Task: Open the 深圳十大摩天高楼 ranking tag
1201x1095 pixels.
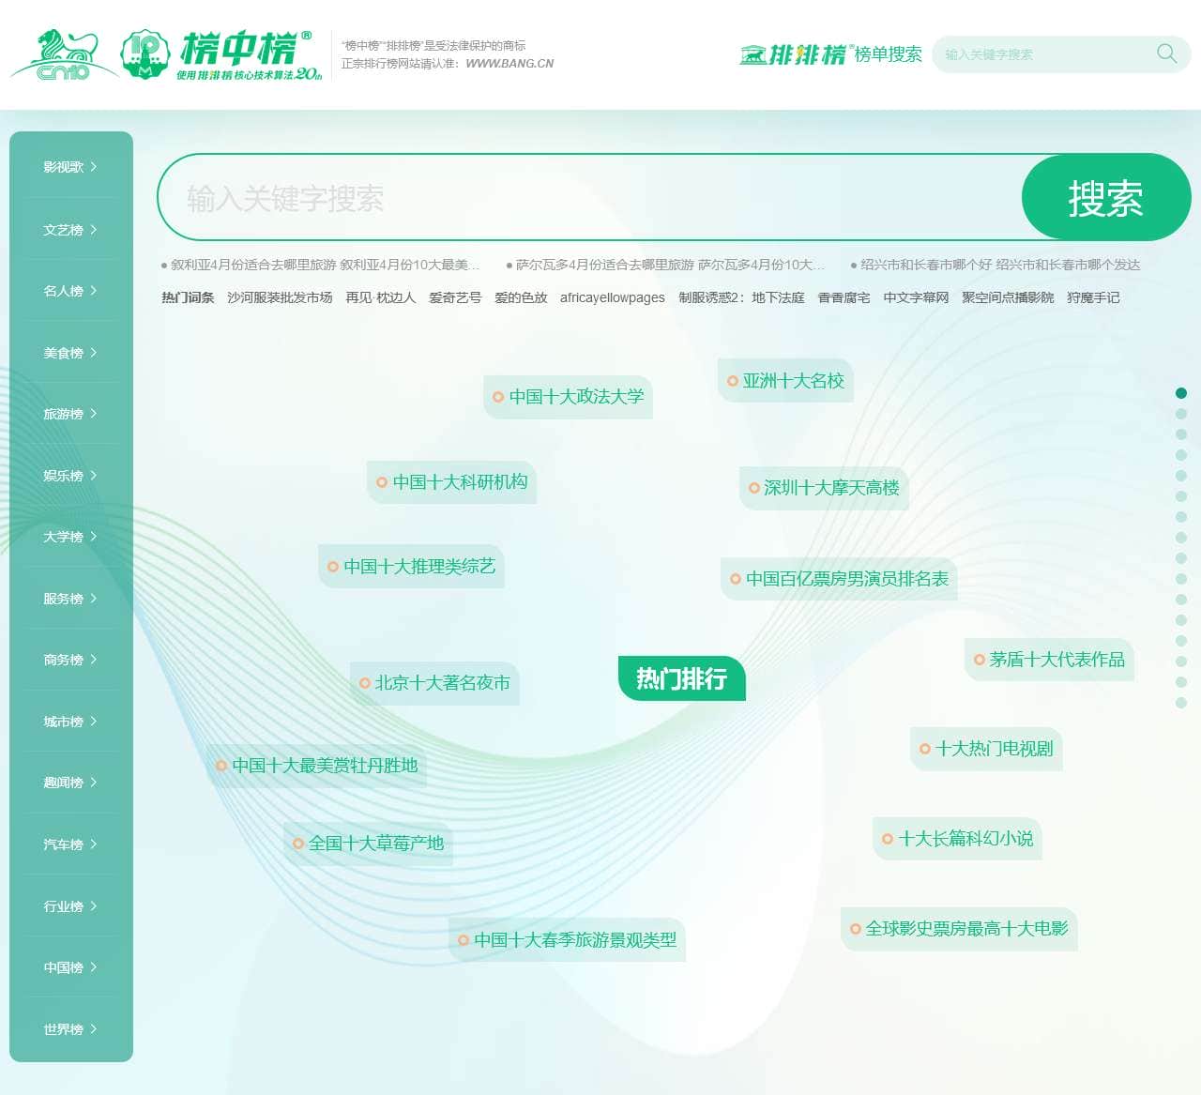Action: [824, 488]
